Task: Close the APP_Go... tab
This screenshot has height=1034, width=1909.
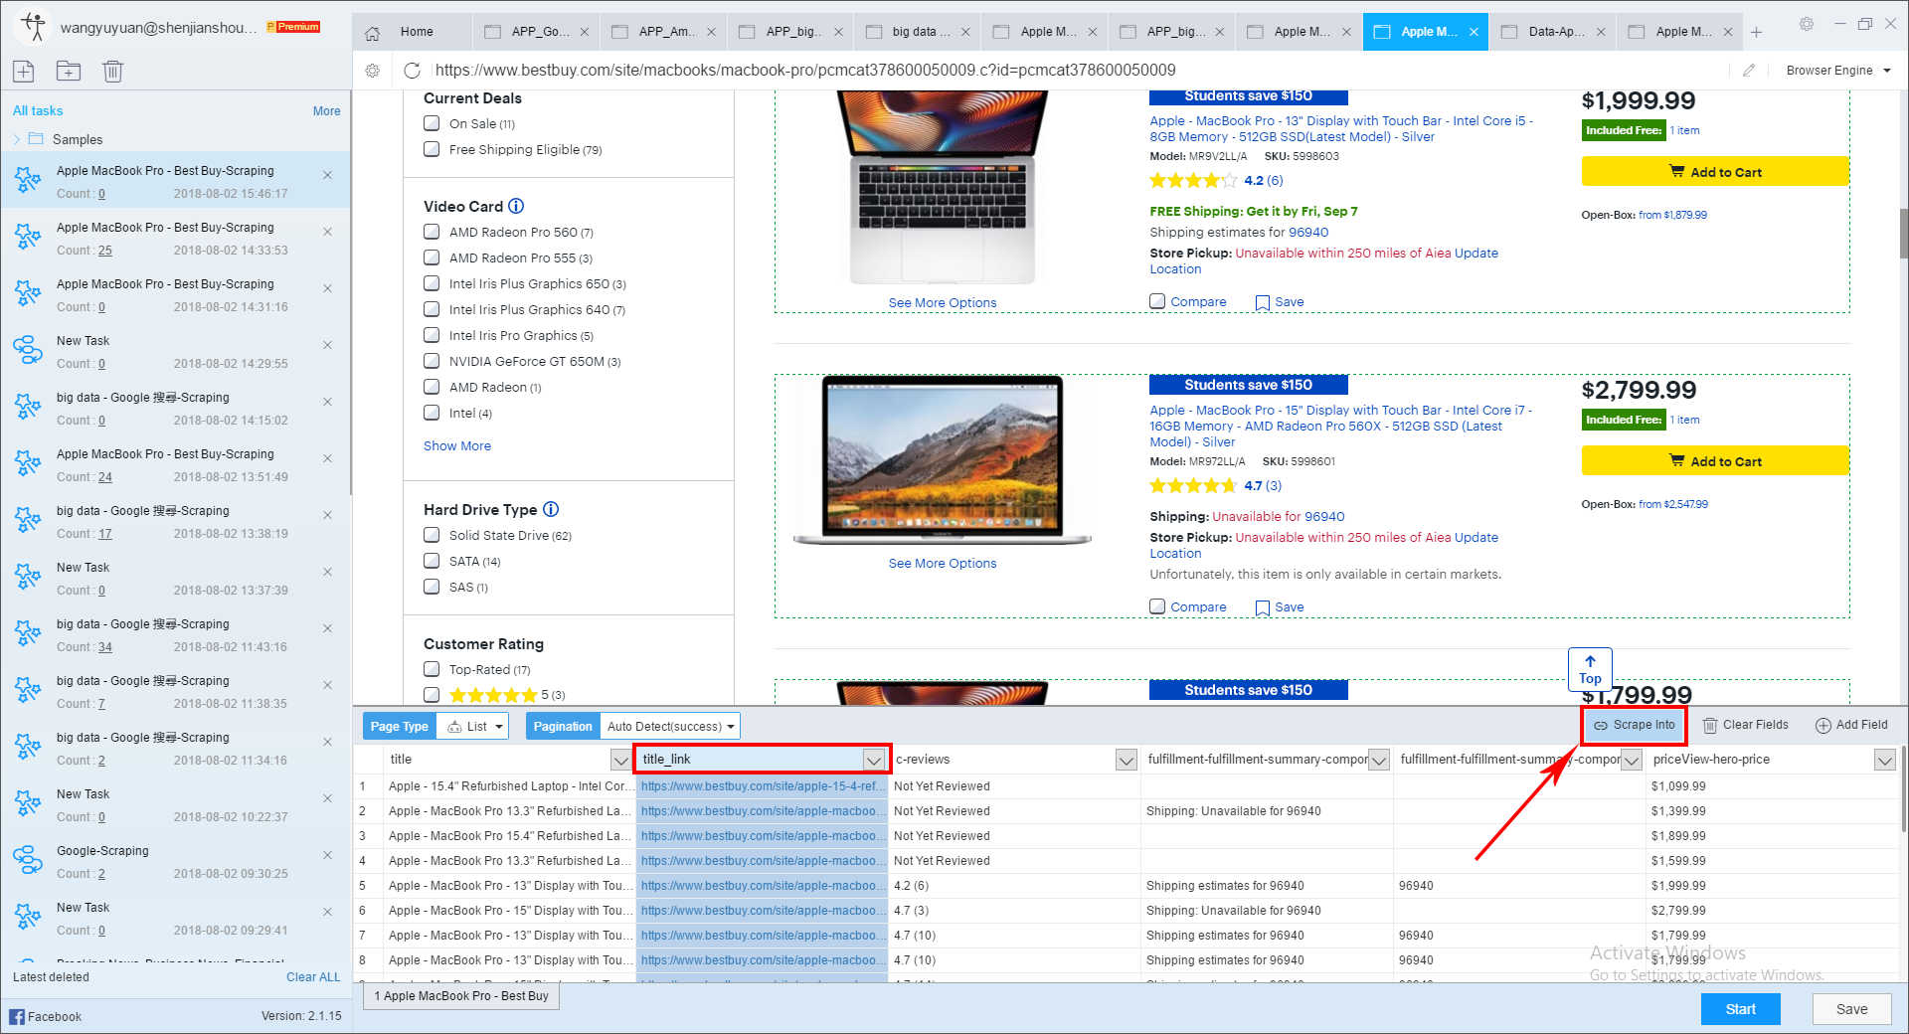Action: (584, 32)
